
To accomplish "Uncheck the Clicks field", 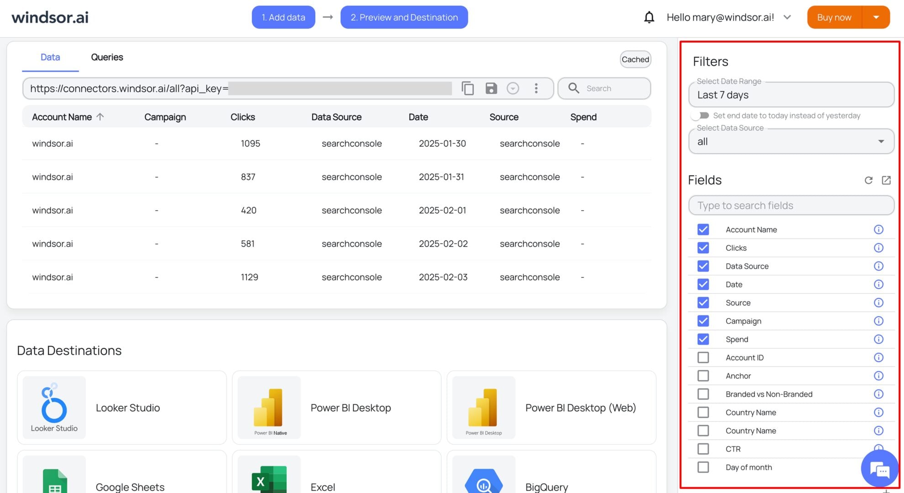I will point(703,248).
